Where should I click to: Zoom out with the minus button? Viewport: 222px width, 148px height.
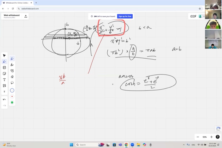pyautogui.click(x=198, y=137)
